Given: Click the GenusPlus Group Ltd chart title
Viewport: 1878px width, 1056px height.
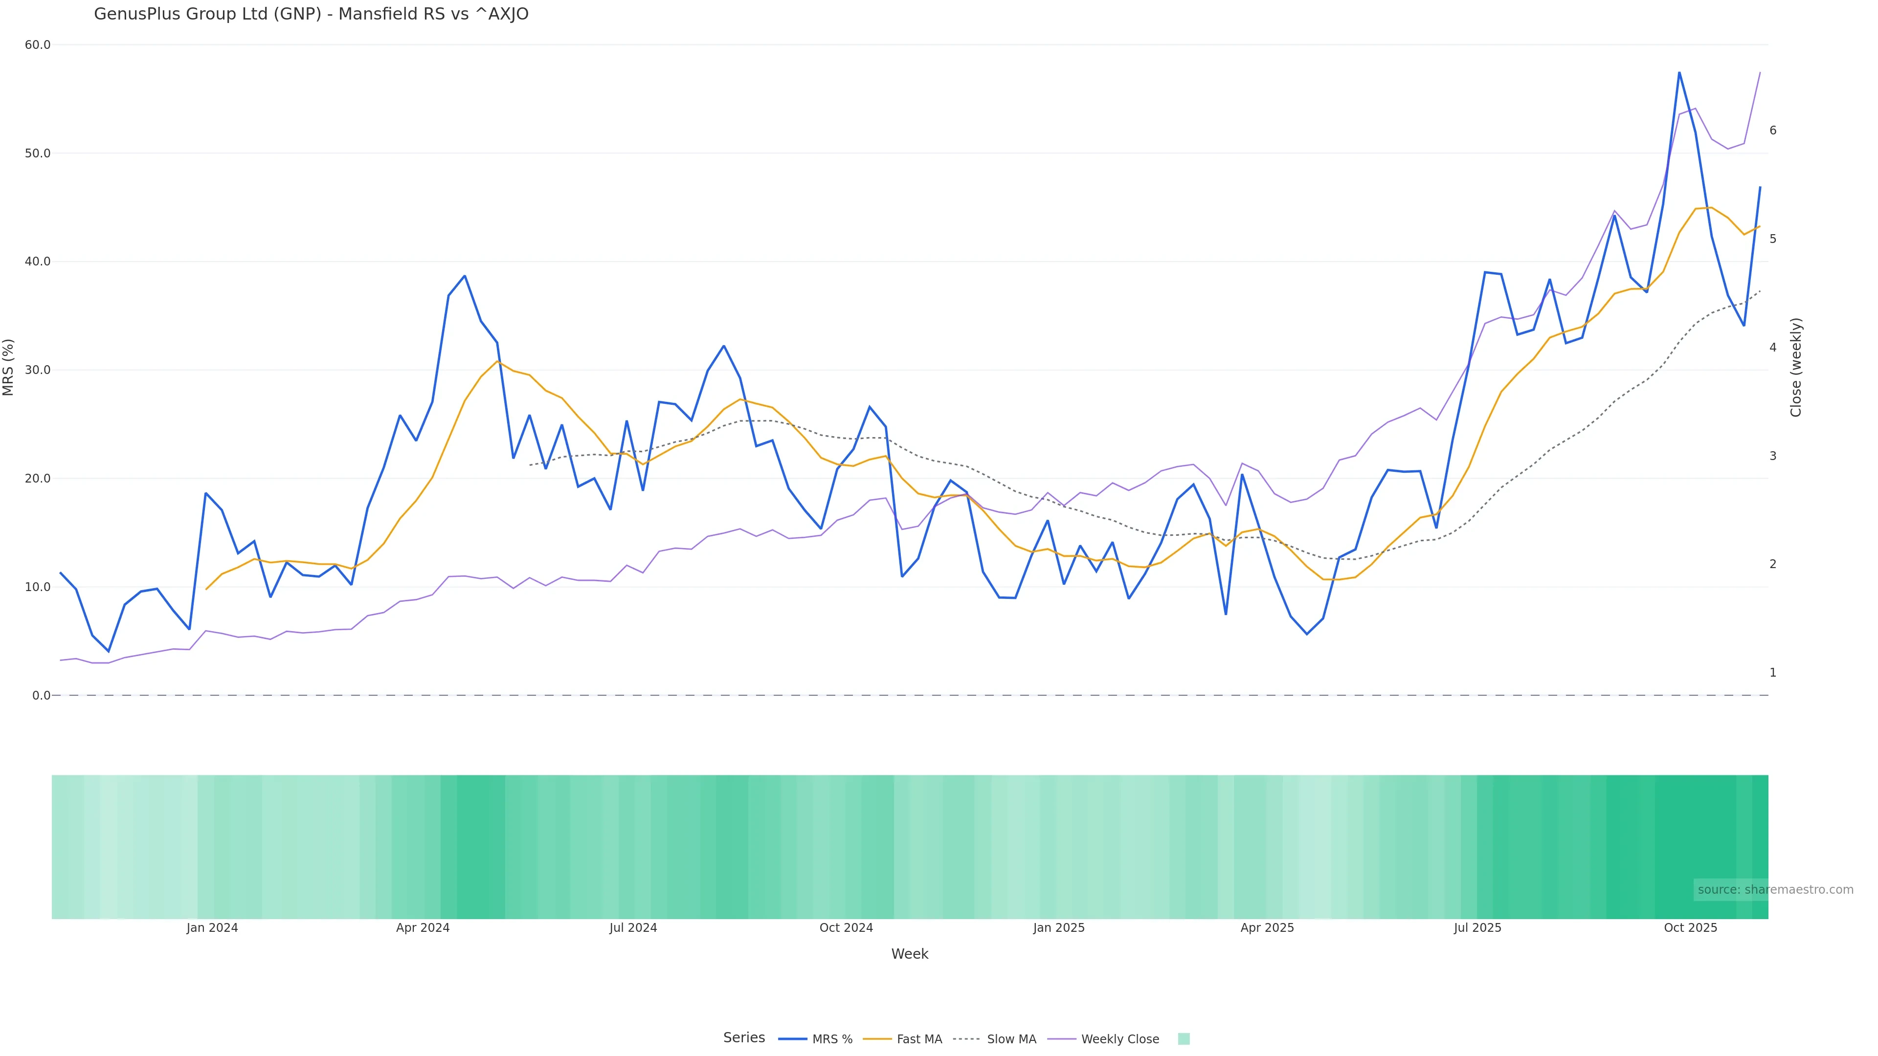Looking at the screenshot, I should pos(312,14).
